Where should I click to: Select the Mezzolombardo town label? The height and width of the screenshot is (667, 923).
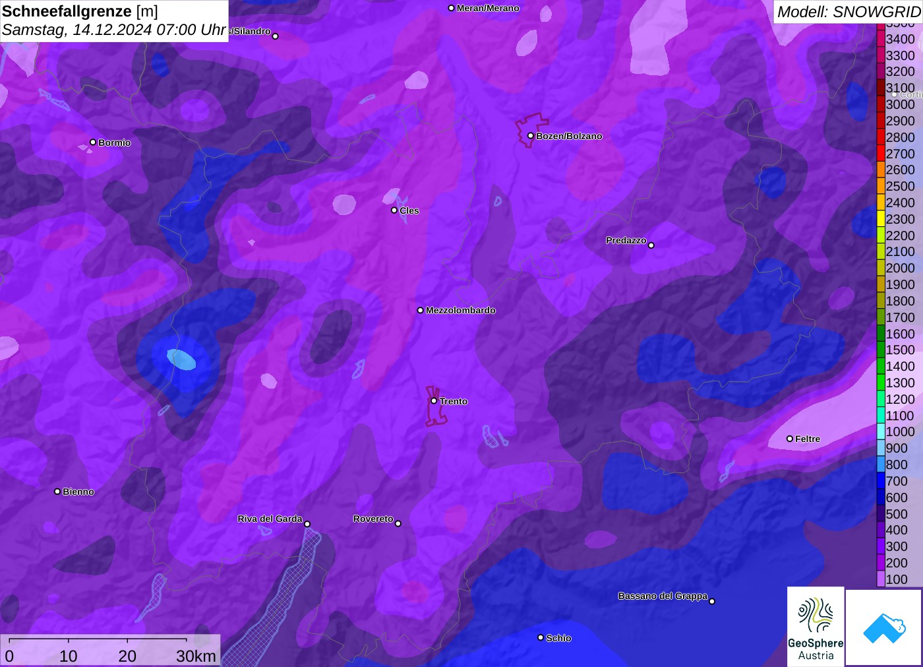coord(460,310)
